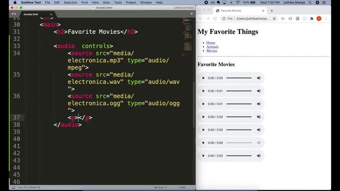340x191 pixels.
Task: Toggle the side panel switcher in status bar
Action: [x=13, y=187]
